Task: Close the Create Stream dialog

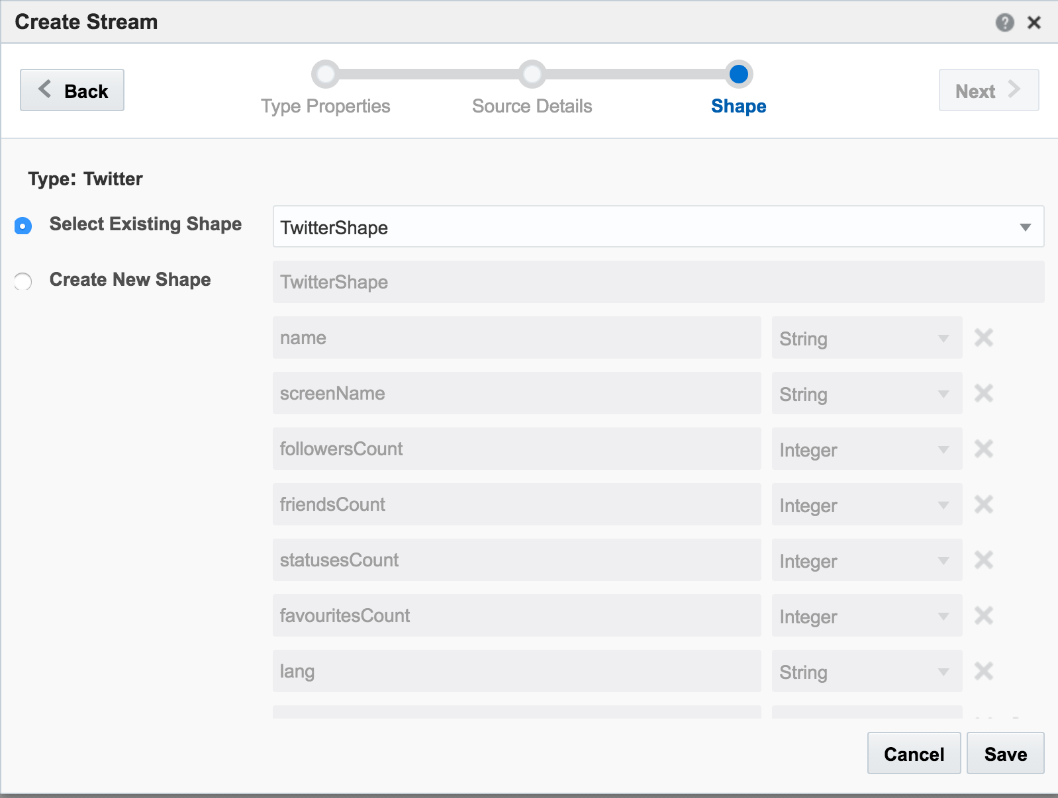Action: 1034,22
